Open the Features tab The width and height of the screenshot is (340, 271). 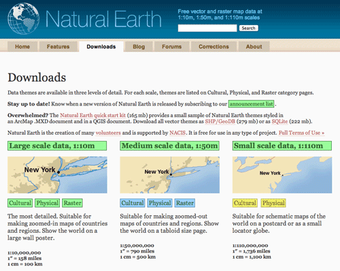pyautogui.click(x=58, y=46)
